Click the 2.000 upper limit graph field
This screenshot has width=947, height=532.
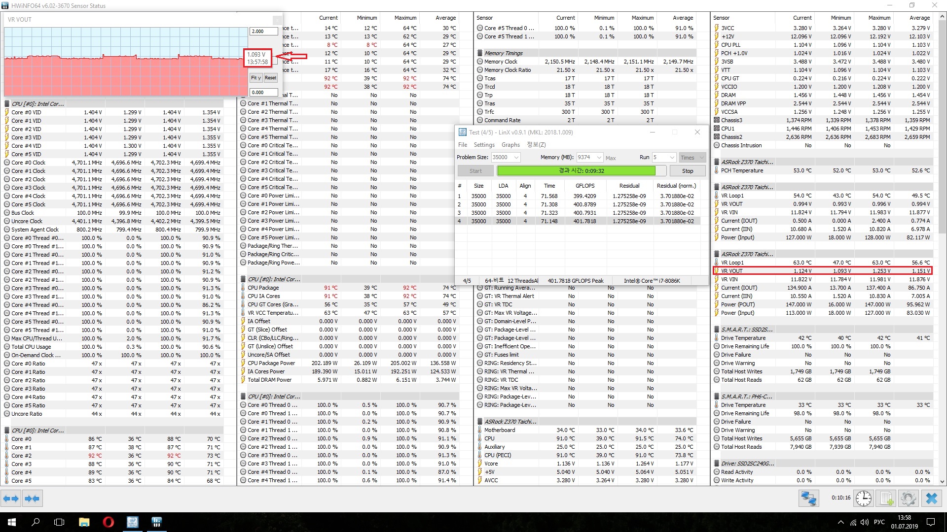point(263,32)
